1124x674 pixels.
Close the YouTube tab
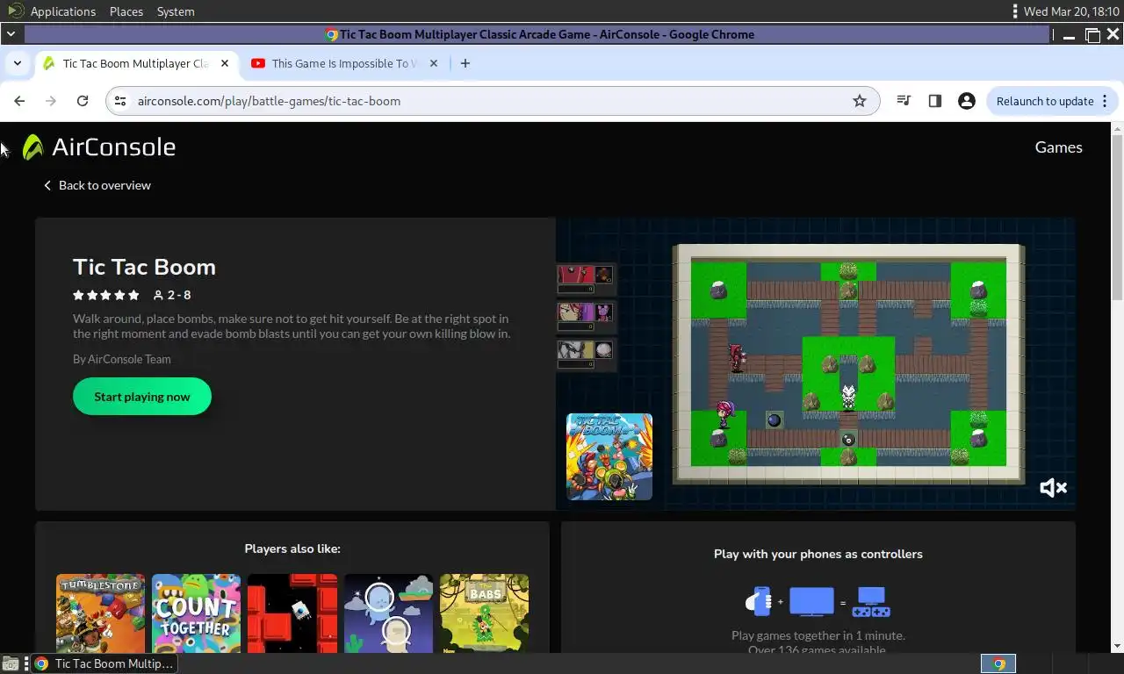[434, 63]
